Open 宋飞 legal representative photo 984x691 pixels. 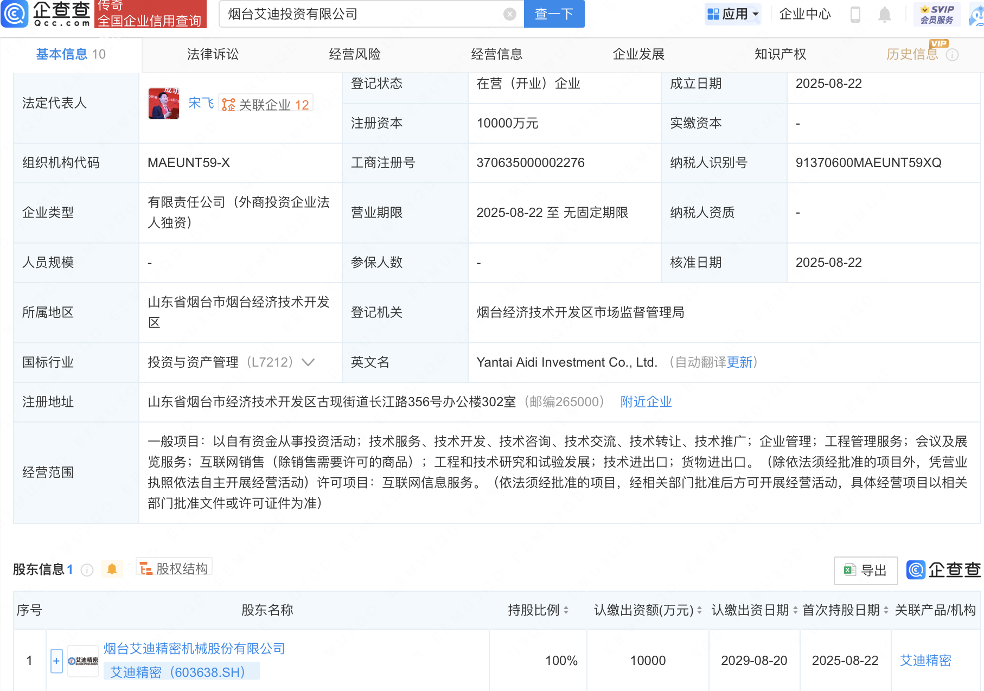pos(164,104)
